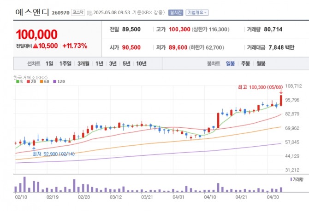The width and height of the screenshot is (309, 211).
Task: Click the 거래량 volume legend marker
Action: pyautogui.click(x=291, y=179)
